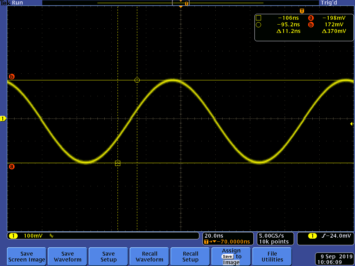
Task: Click the orange T icon above cursor readout
Action: (x=302, y=11)
